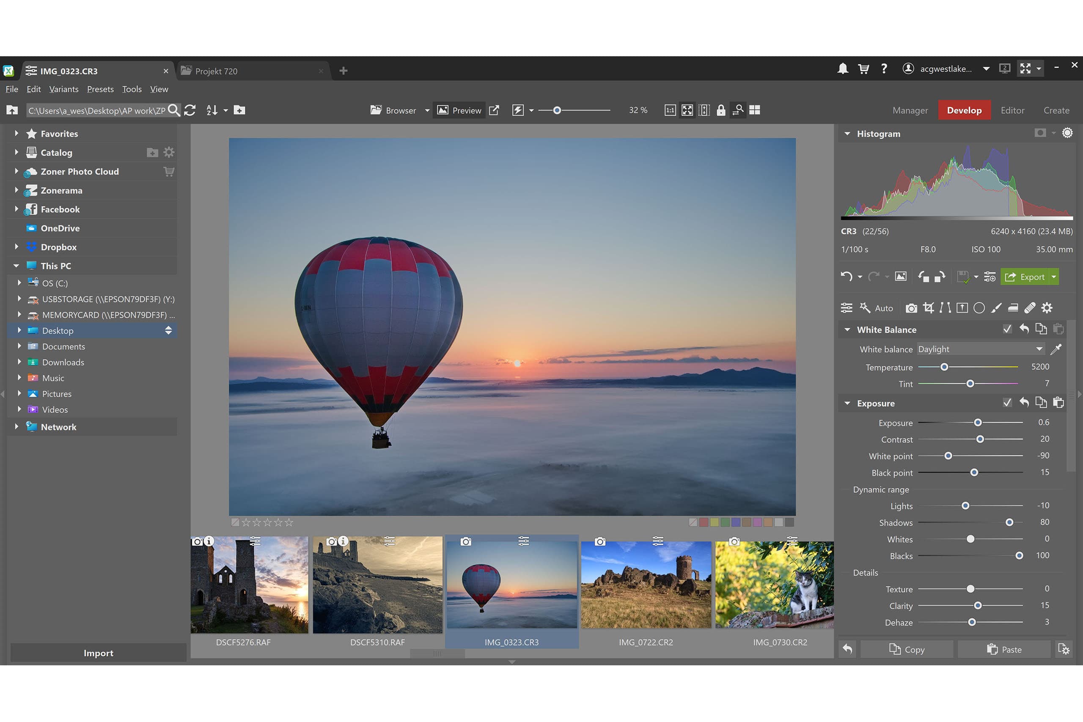The image size is (1083, 722).
Task: Switch to the Manager module
Action: pos(910,110)
